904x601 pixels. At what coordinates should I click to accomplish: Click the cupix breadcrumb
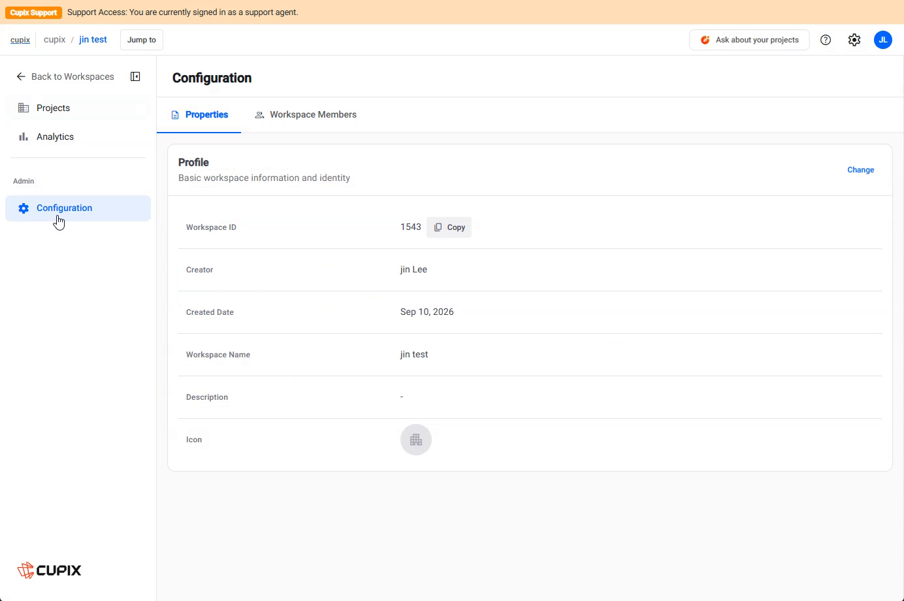(x=55, y=40)
